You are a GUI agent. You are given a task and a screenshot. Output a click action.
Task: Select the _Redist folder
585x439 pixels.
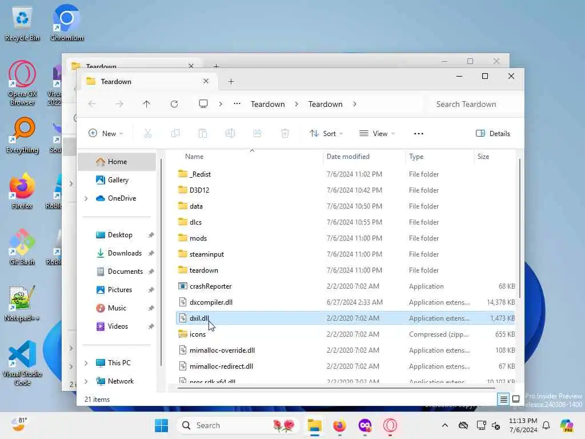[345, 174]
